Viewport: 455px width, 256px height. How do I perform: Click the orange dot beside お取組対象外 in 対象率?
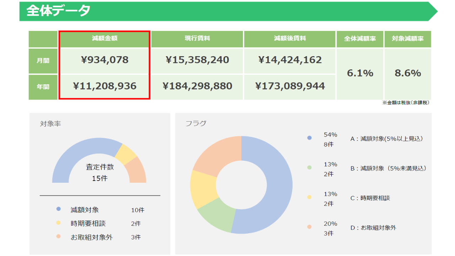pyautogui.click(x=59, y=236)
